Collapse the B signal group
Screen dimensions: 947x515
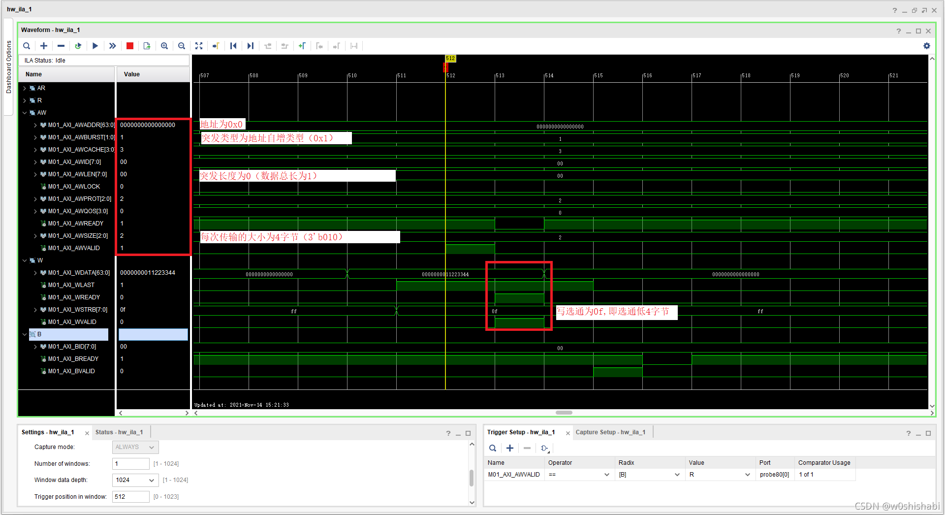[25, 334]
